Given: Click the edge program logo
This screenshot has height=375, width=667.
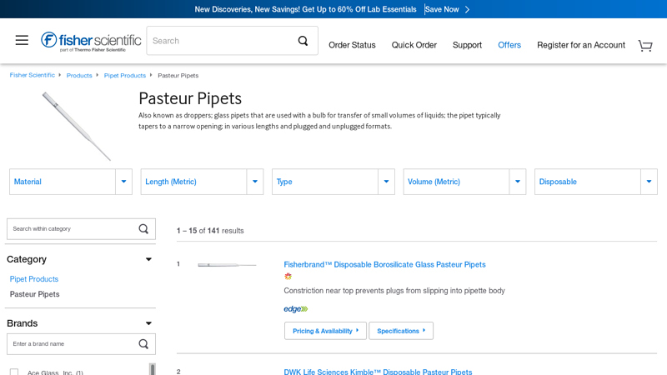Looking at the screenshot, I should coord(295,309).
